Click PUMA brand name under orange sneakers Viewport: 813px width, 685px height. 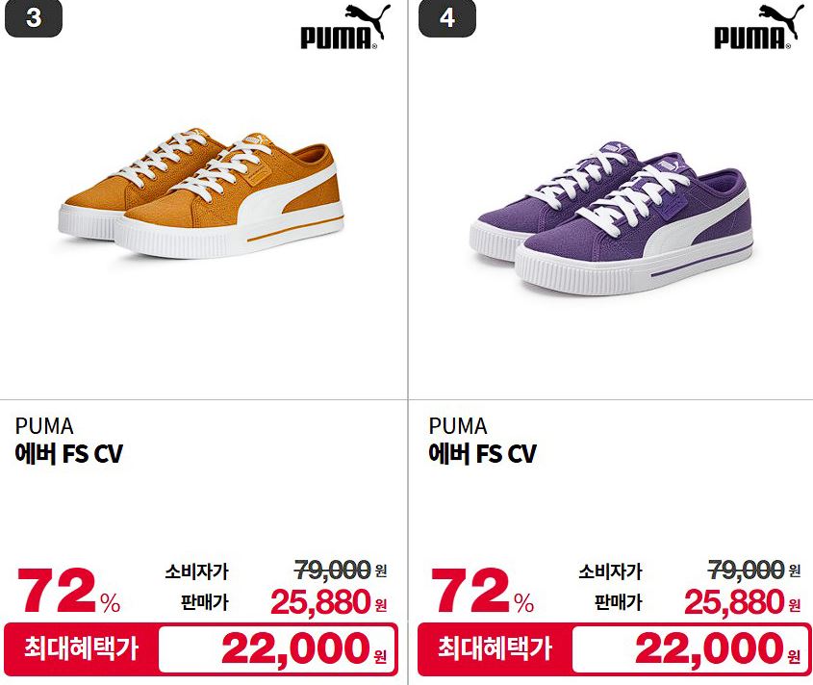(44, 426)
